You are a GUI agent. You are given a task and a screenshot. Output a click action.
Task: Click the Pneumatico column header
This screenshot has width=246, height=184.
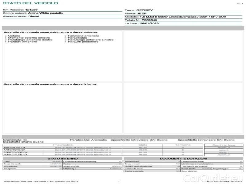63,145
